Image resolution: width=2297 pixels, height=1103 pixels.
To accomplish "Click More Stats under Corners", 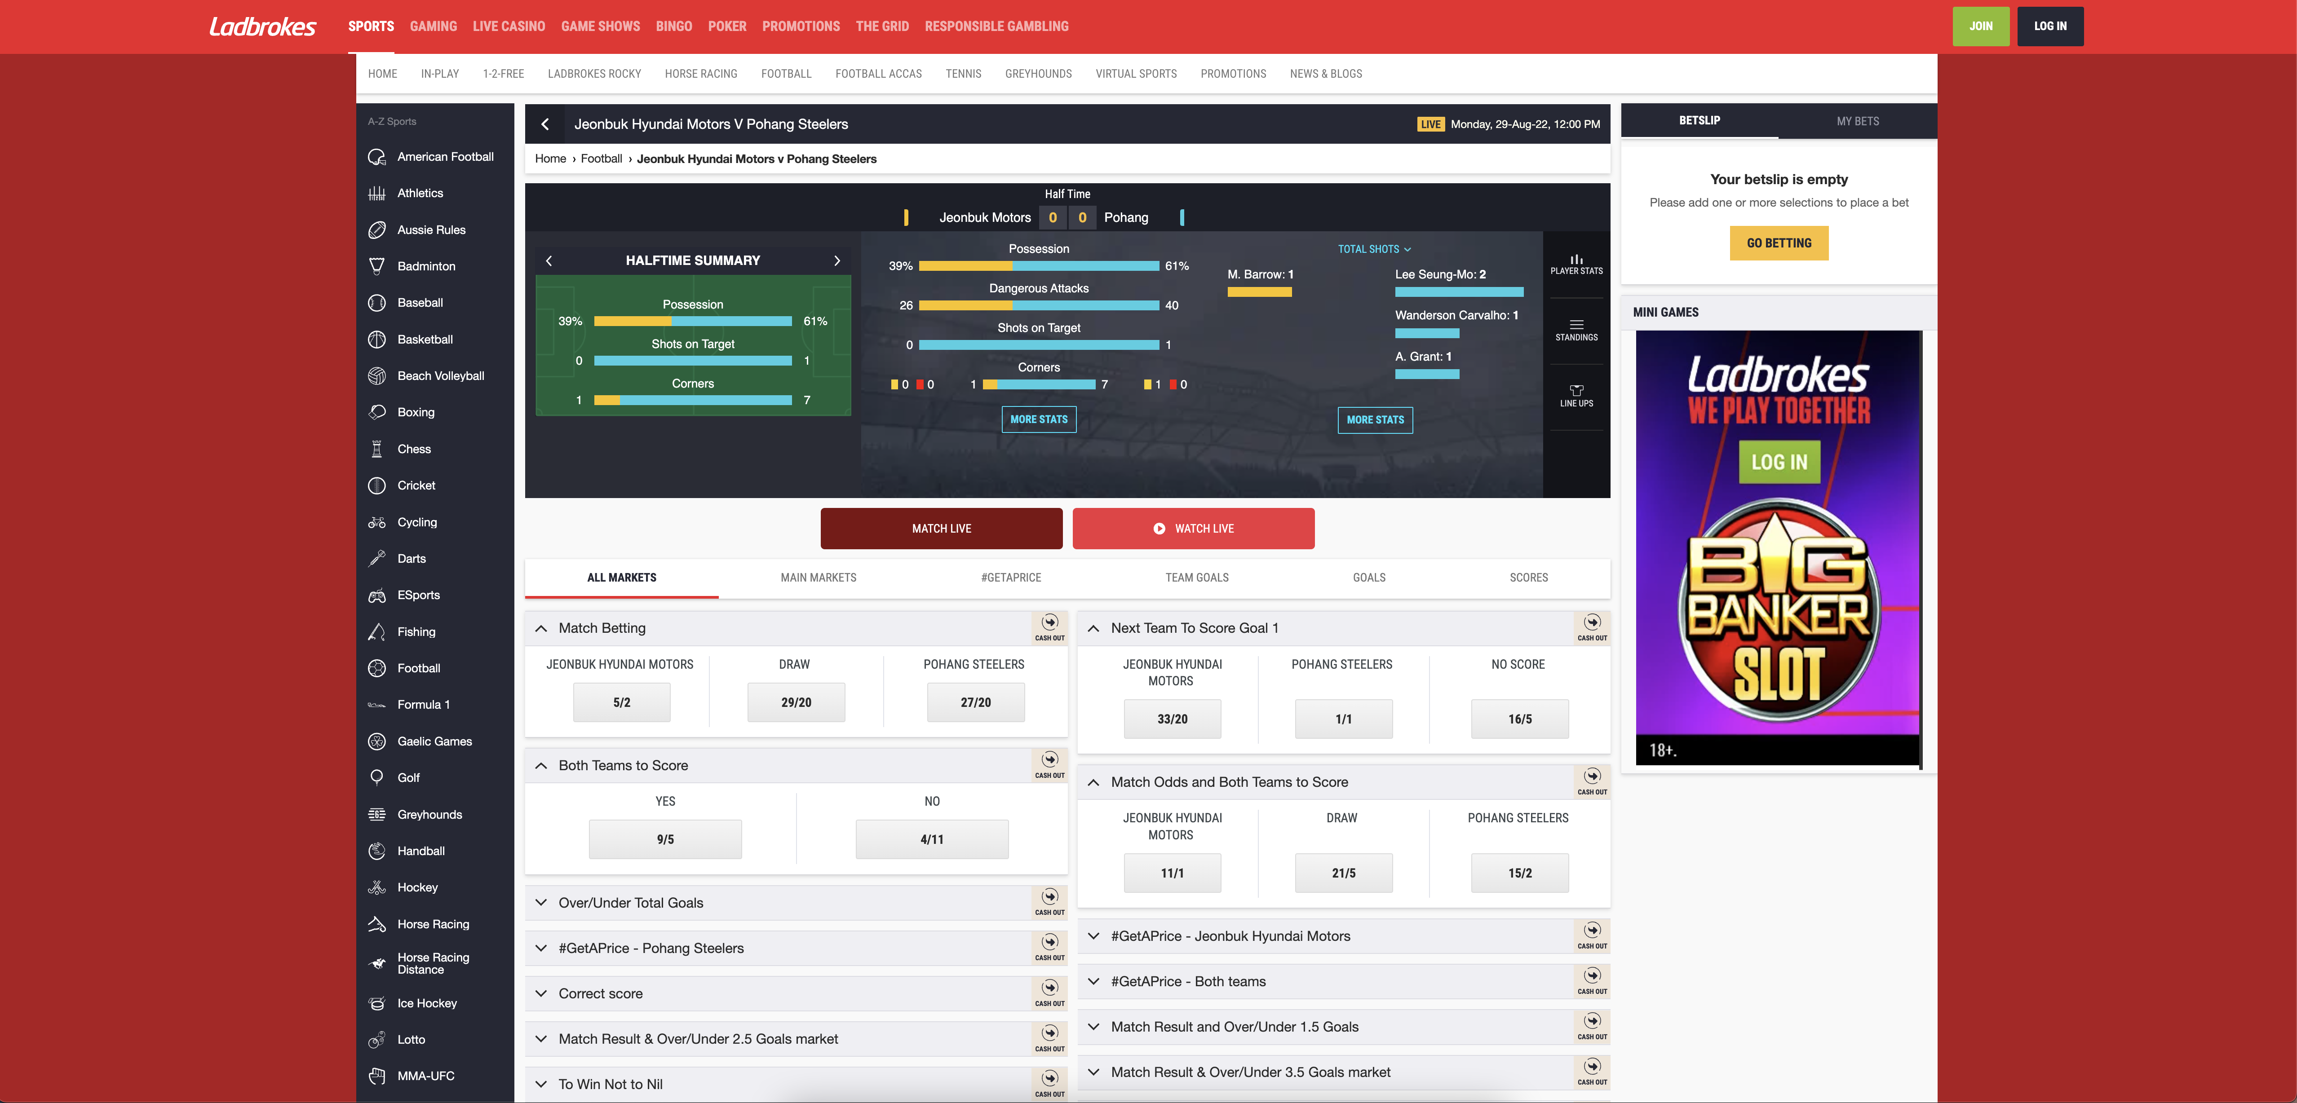I will (1039, 420).
